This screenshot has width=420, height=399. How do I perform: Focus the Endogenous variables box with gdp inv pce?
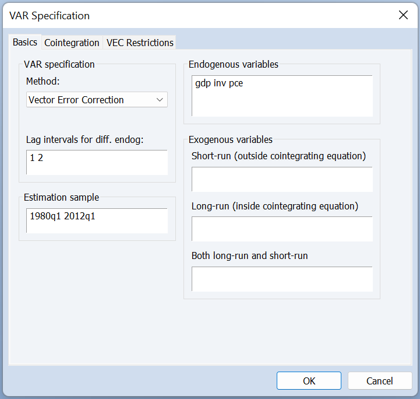pyautogui.click(x=282, y=96)
